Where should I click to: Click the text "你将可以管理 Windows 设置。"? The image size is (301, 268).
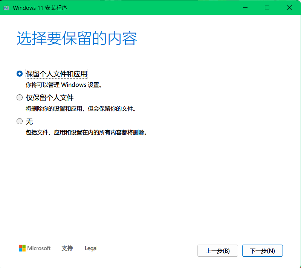click(64, 85)
